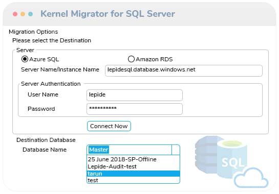This screenshot has width=279, height=194.
Task: Click the User Name input field
Action: click(135, 95)
